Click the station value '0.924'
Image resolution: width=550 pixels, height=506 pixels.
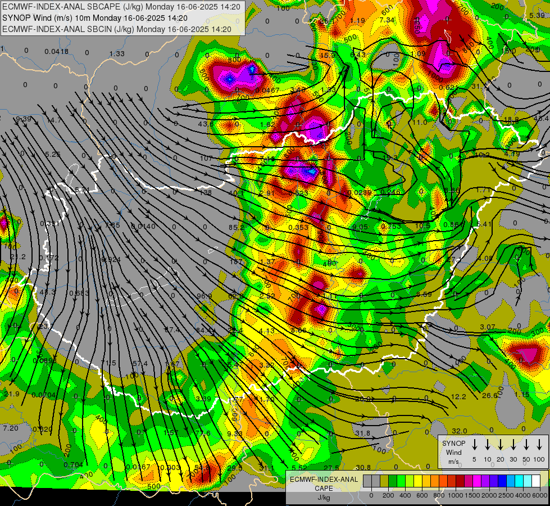[x=111, y=260]
